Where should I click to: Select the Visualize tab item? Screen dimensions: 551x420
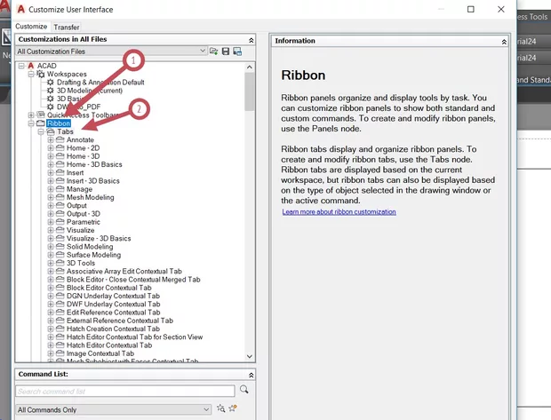point(81,230)
